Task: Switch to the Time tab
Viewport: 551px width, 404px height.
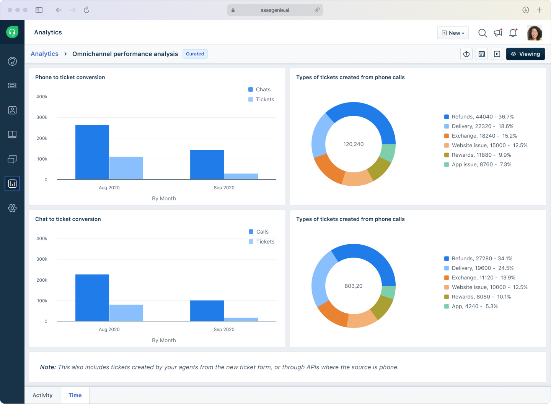Action: 75,395
